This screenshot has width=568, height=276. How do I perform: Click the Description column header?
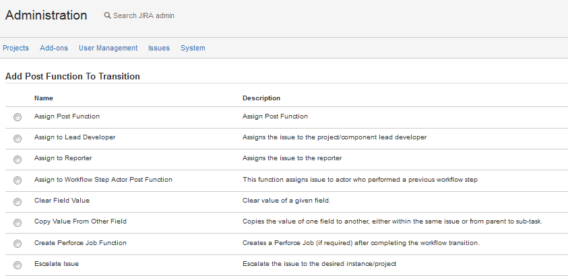[261, 98]
